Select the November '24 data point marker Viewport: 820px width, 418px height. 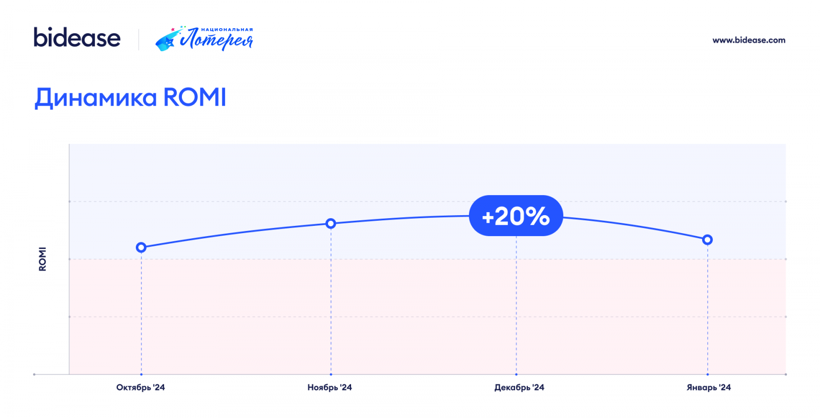[x=331, y=223]
